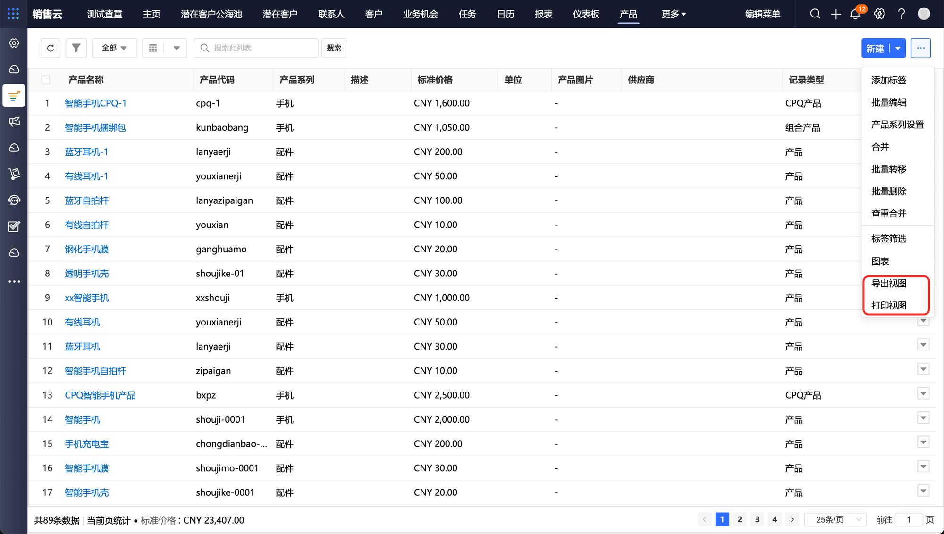Click the refresh list icon
Screen dimensions: 944x534
click(51, 48)
